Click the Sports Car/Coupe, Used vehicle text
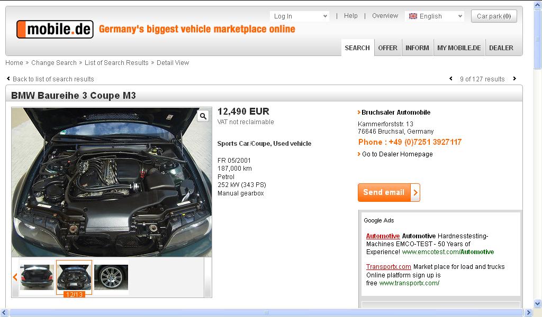 click(x=265, y=144)
